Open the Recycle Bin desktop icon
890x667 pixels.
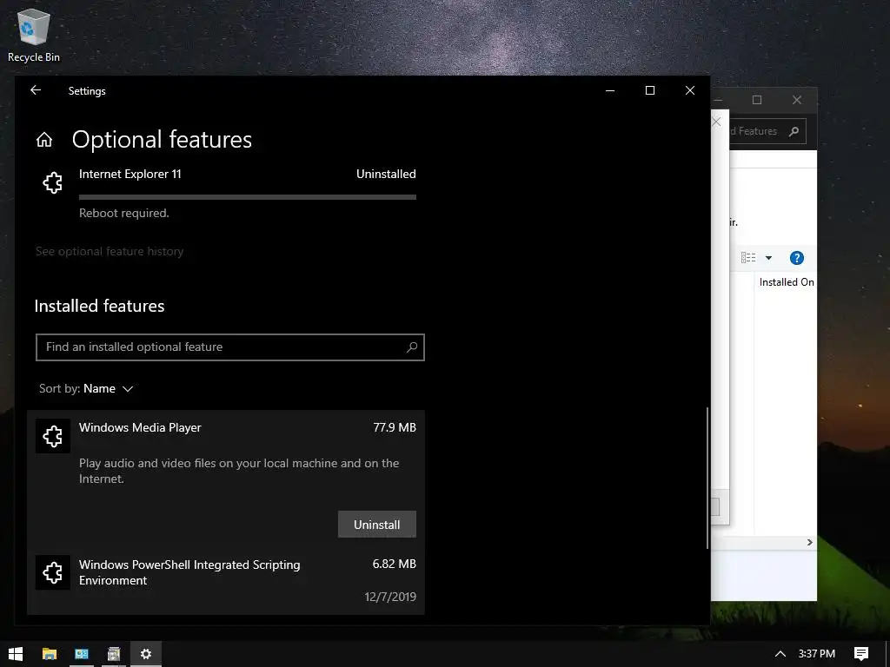pyautogui.click(x=34, y=36)
